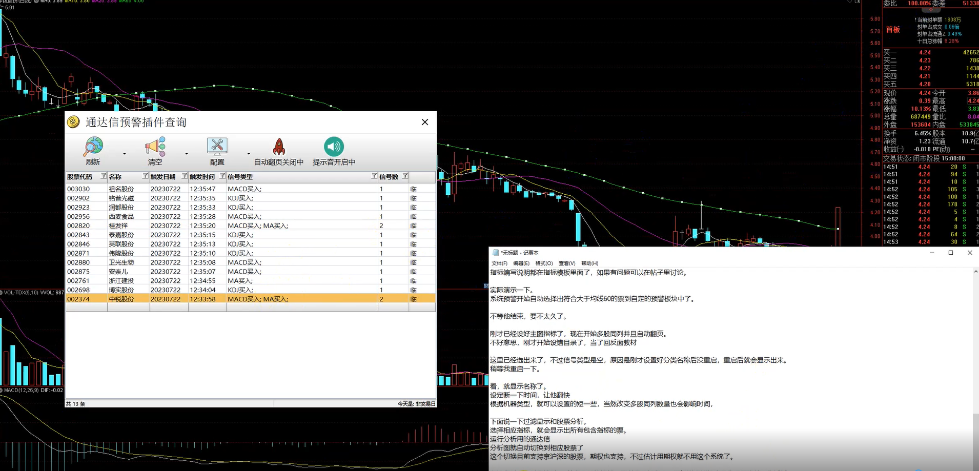Toggle 自动翻页 auto page-flip rocket icon

279,147
